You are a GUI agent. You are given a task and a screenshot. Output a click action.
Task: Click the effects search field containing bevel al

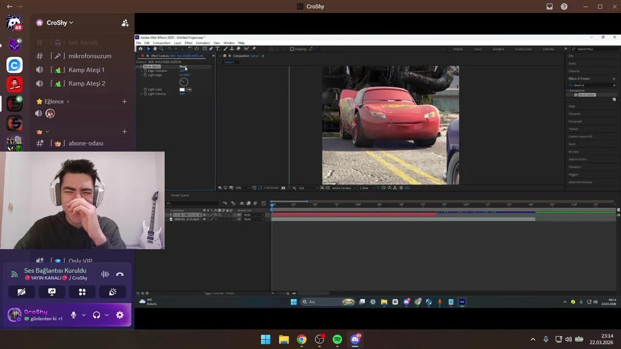[592, 85]
